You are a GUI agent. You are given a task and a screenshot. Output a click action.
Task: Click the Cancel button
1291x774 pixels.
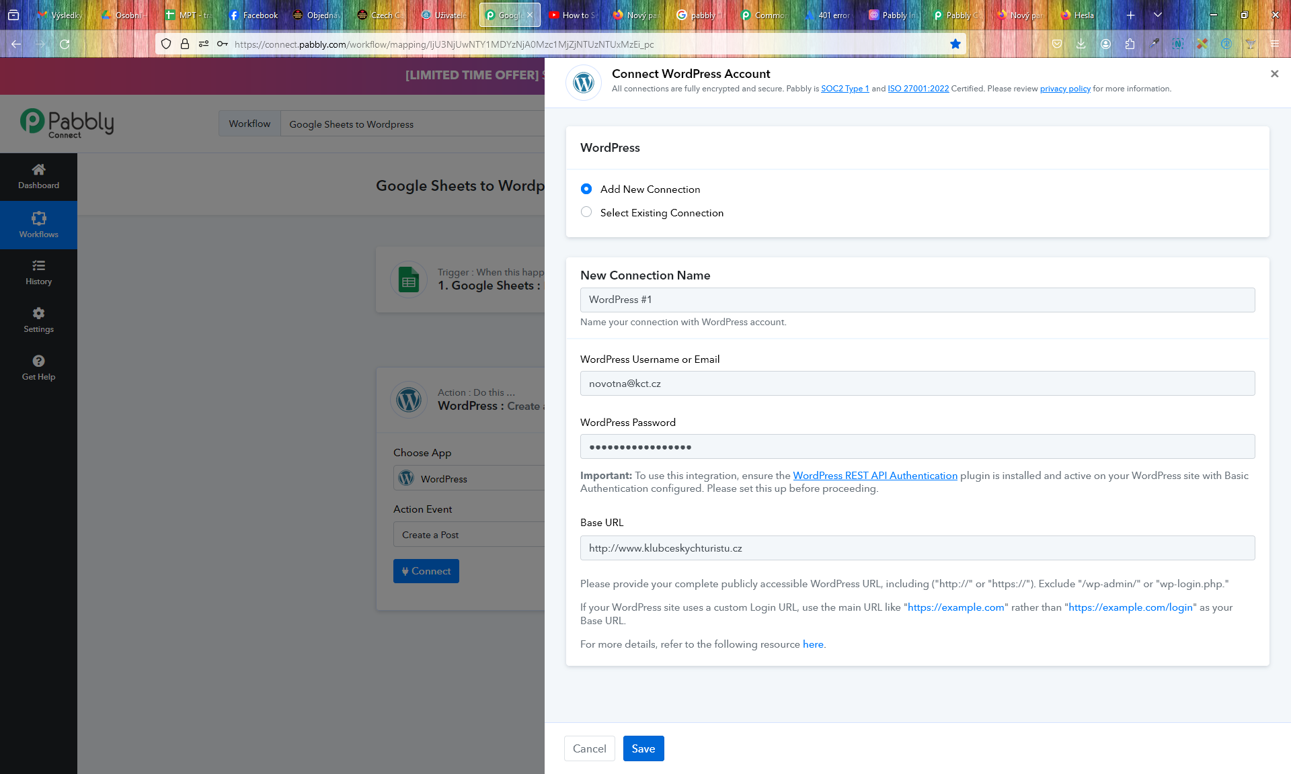(x=590, y=748)
